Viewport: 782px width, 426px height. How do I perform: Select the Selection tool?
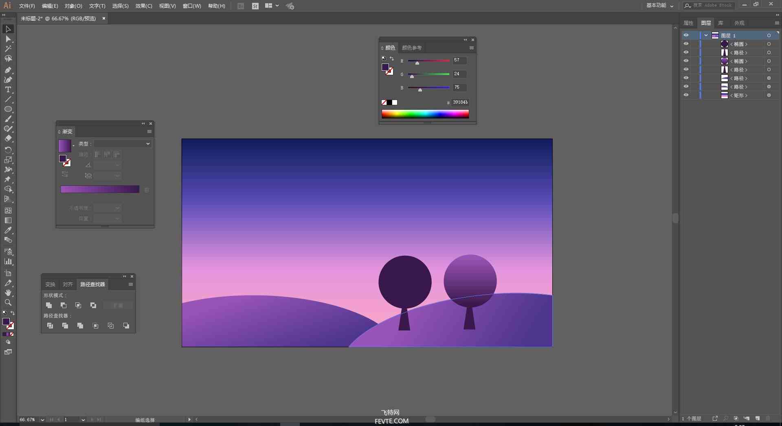pos(8,29)
